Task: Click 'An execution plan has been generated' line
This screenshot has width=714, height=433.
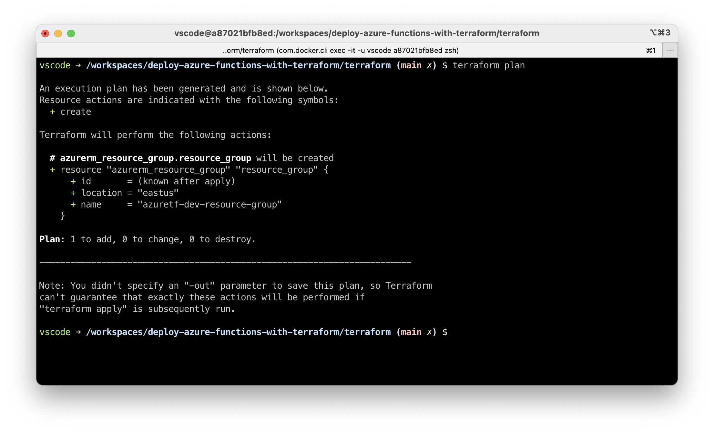Action: [x=184, y=89]
